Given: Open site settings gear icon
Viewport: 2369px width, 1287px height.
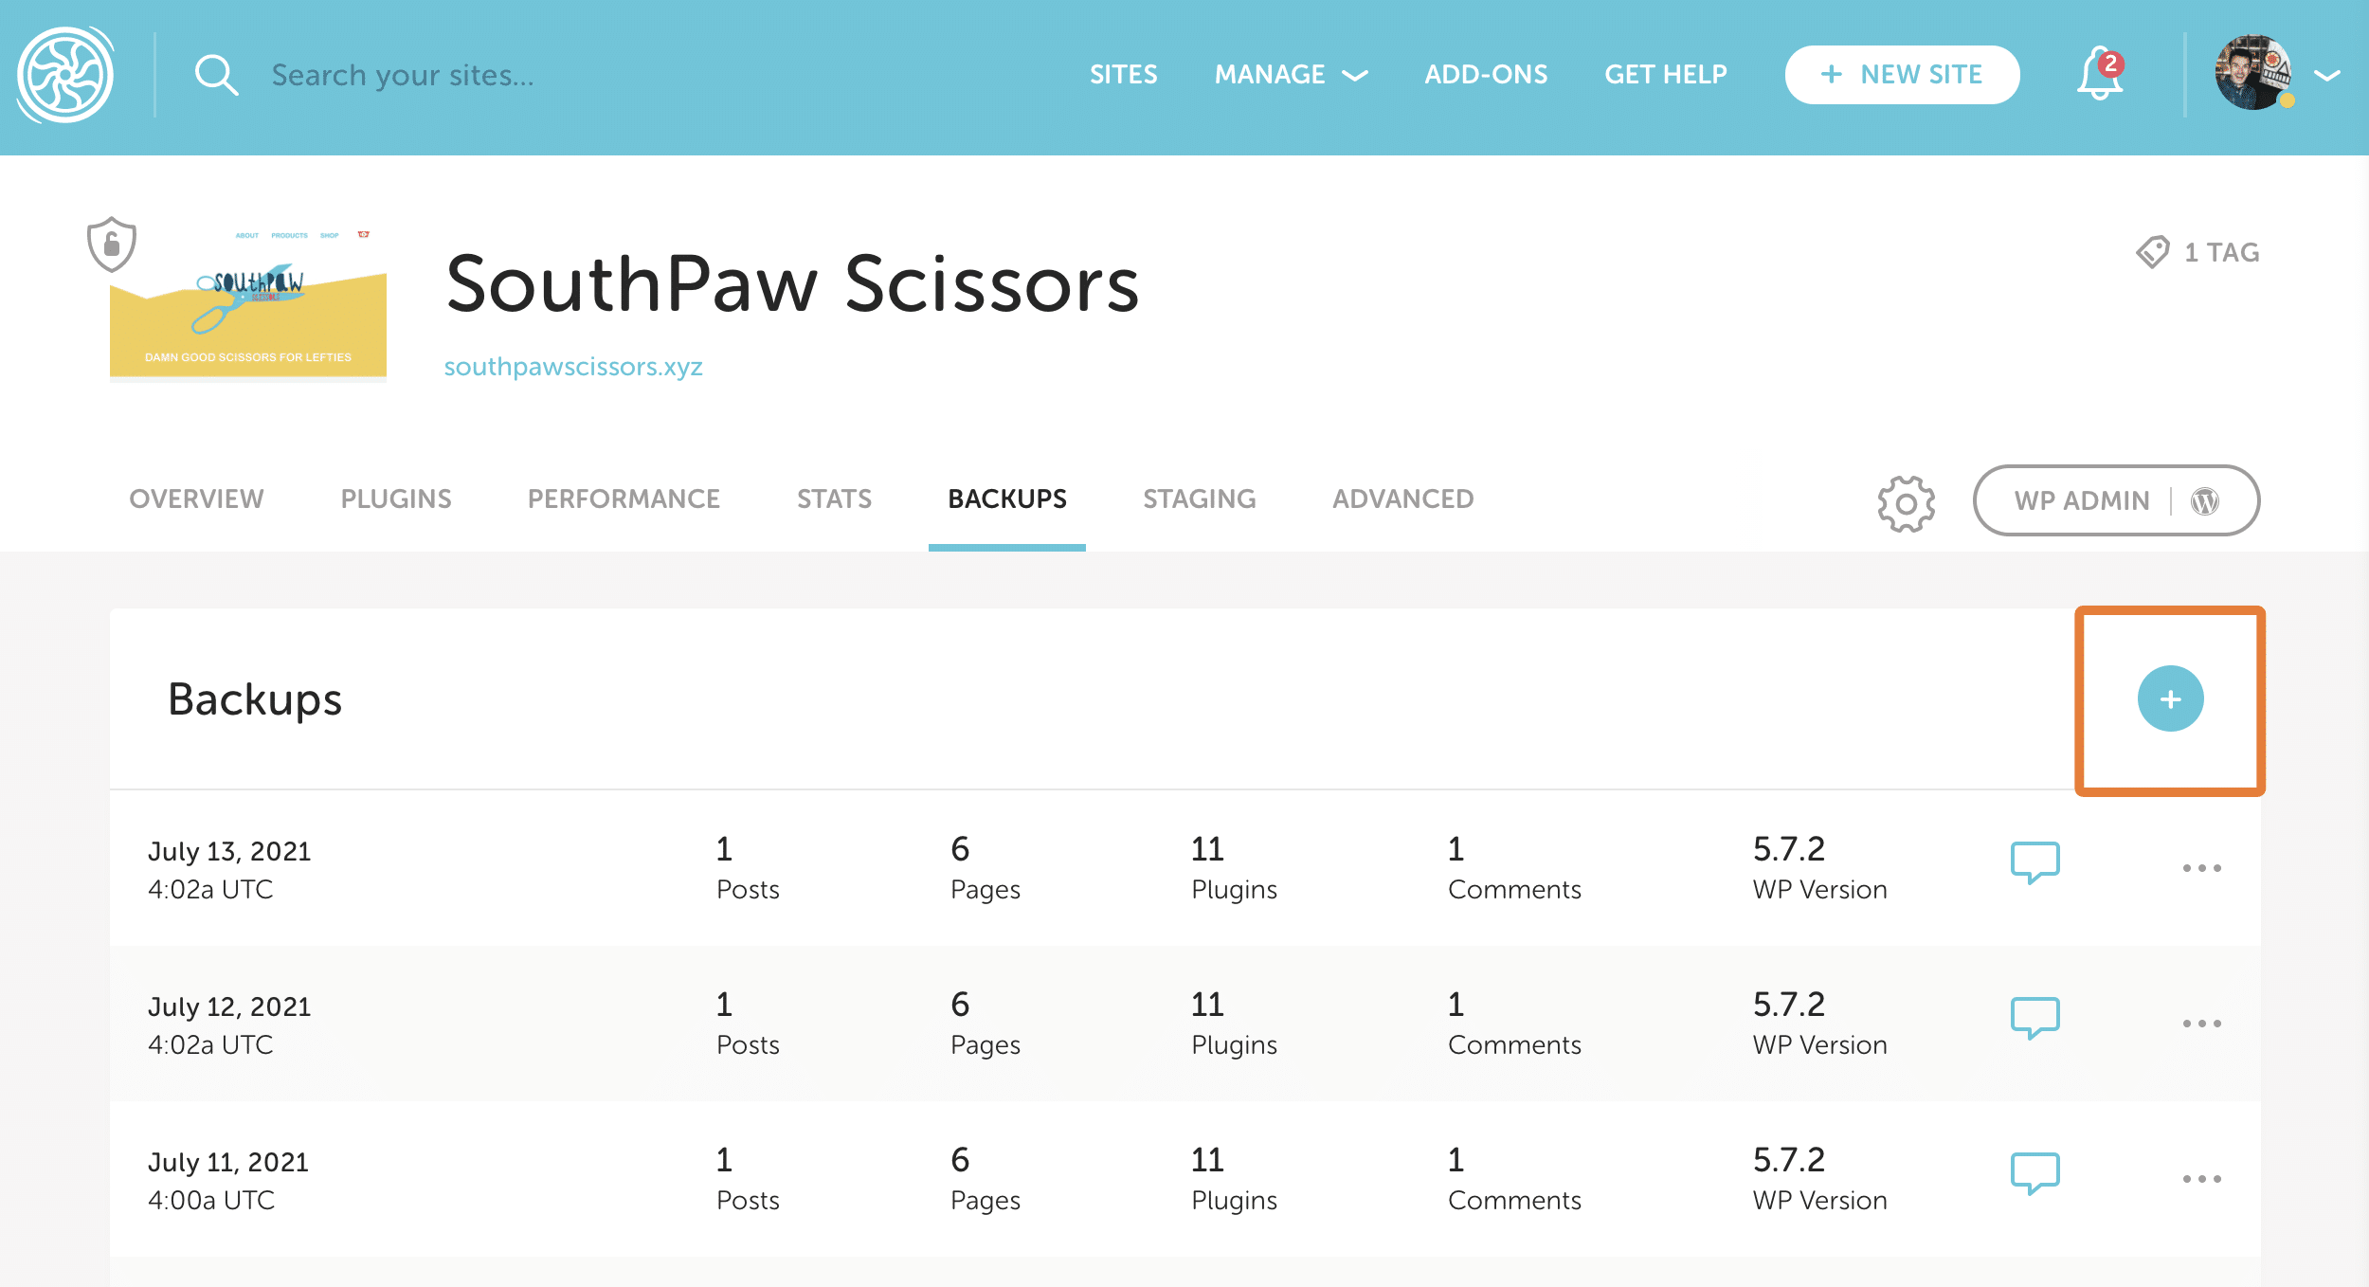Looking at the screenshot, I should [x=1906, y=503].
